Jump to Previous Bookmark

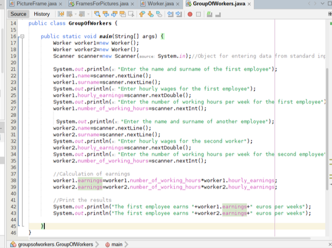(142, 14)
